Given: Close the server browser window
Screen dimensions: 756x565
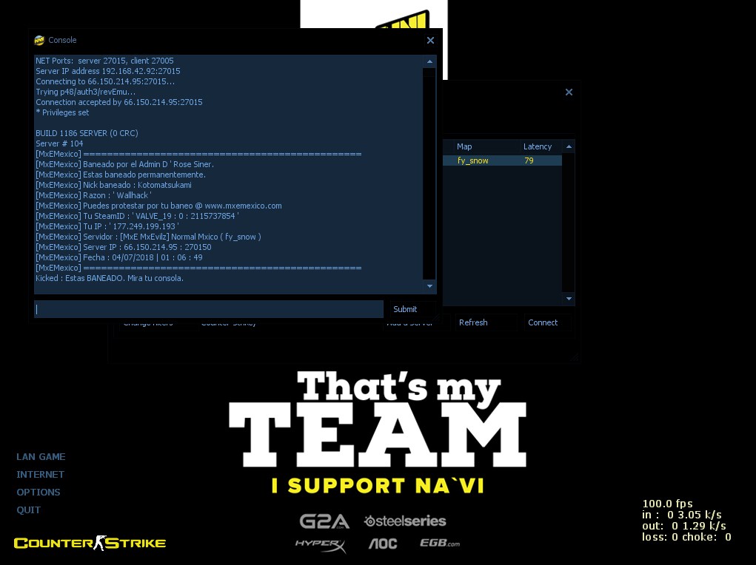Looking at the screenshot, I should point(569,92).
